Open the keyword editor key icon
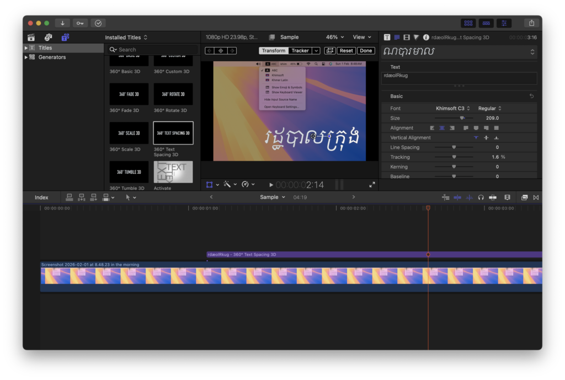Viewport: 565px width, 380px height. 80,23
